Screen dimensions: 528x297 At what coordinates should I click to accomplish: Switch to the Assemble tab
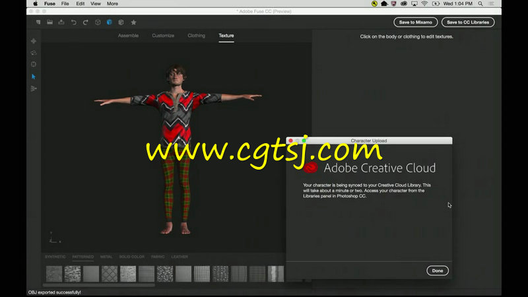(x=128, y=36)
